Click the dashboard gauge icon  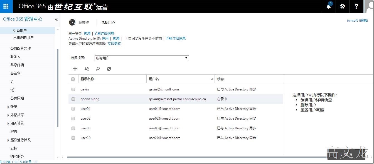click(72, 22)
